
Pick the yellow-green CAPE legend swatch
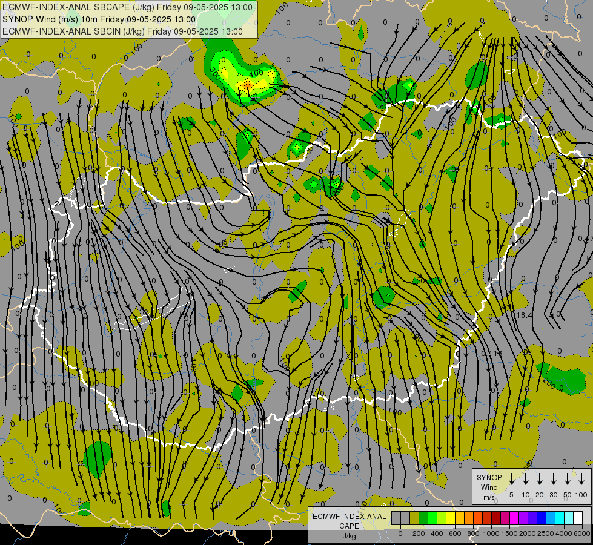pos(442,518)
